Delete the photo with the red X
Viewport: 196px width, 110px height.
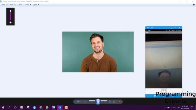[x=119, y=102]
